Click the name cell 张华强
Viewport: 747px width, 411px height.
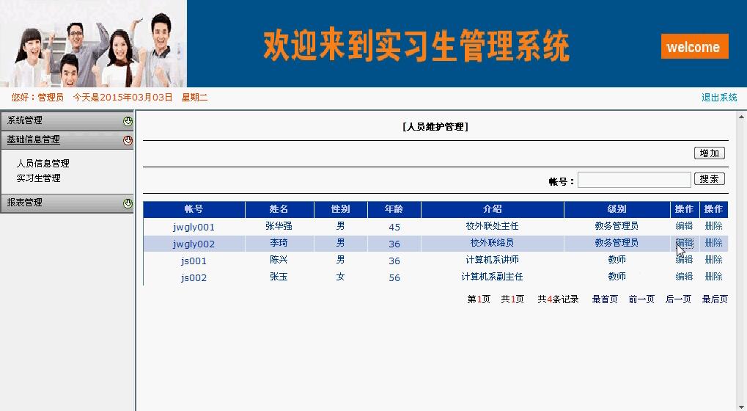pos(279,226)
